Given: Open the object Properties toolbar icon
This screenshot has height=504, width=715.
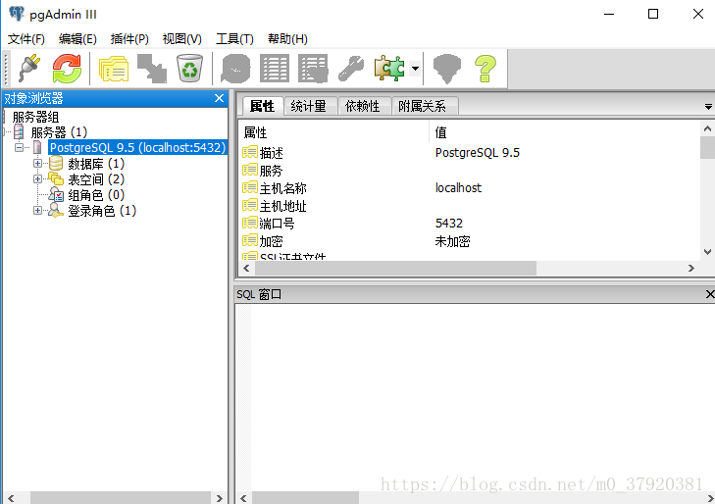Looking at the screenshot, I should [114, 69].
